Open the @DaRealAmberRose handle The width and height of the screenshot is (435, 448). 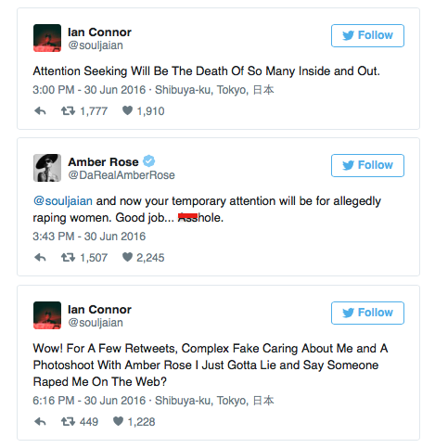coord(122,175)
